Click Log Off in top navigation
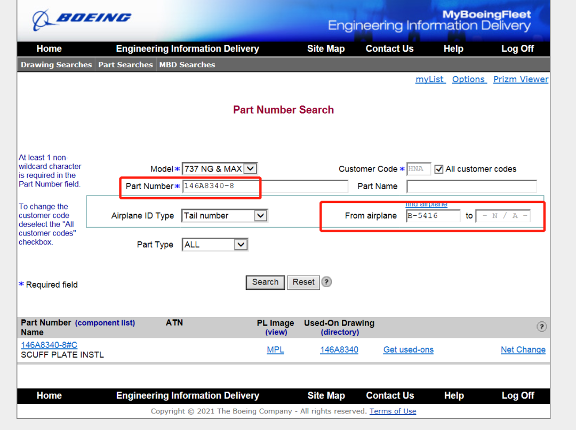 [x=517, y=49]
